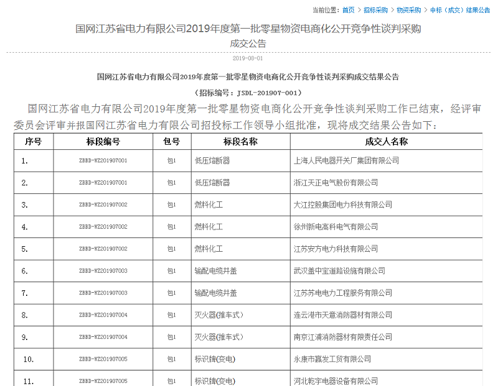
Task: Click 浙江天正电气股份有限公司 in row 2
Action: coord(336,183)
